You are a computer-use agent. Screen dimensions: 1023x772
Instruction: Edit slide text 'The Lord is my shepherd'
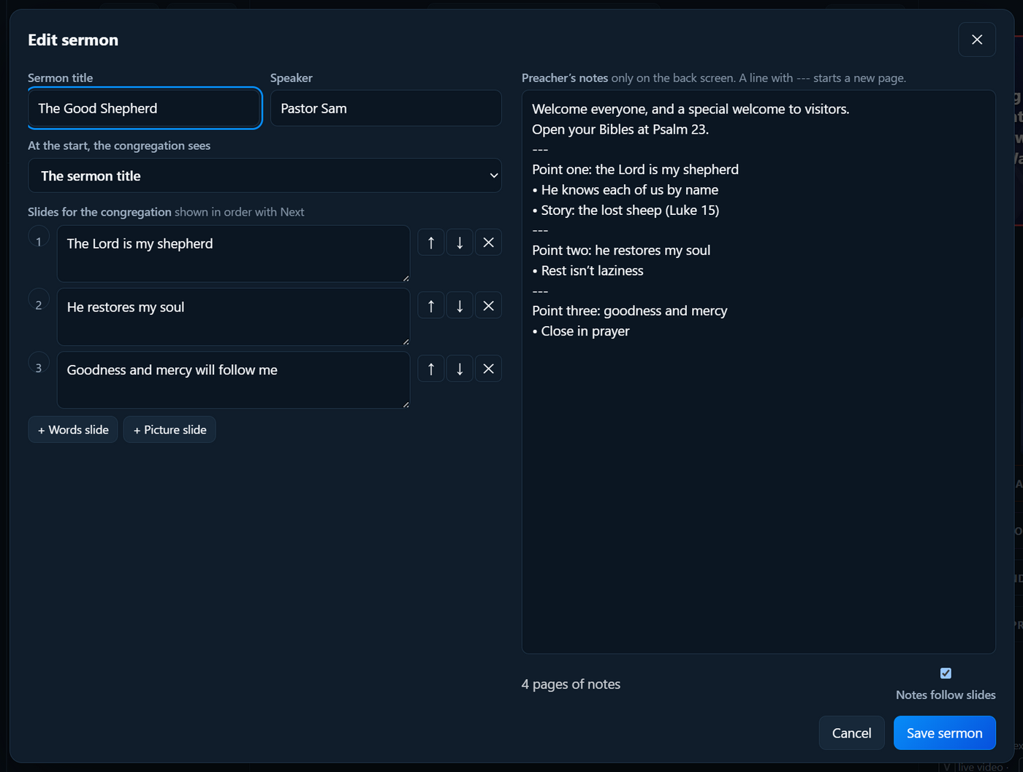click(233, 254)
